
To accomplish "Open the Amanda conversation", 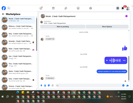I will click(x=18, y=42).
